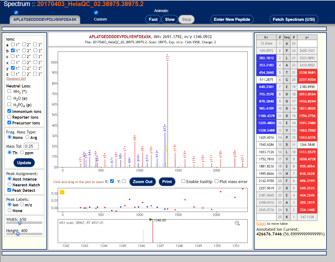
Task: Click the red precursor peak in MS1 scan
Action: point(153,231)
